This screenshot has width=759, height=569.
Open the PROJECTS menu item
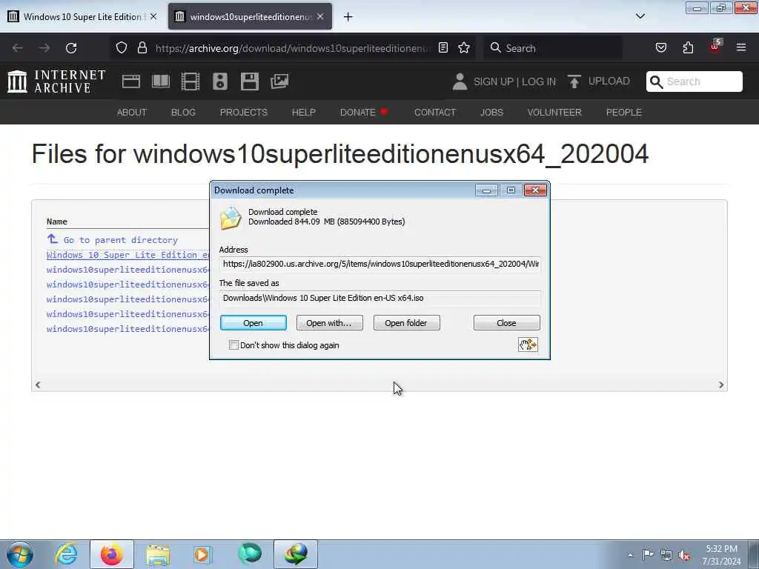tap(243, 113)
